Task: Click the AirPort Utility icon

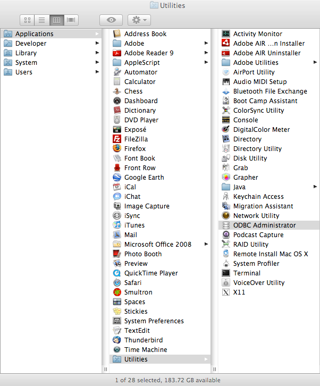Action: (x=226, y=72)
